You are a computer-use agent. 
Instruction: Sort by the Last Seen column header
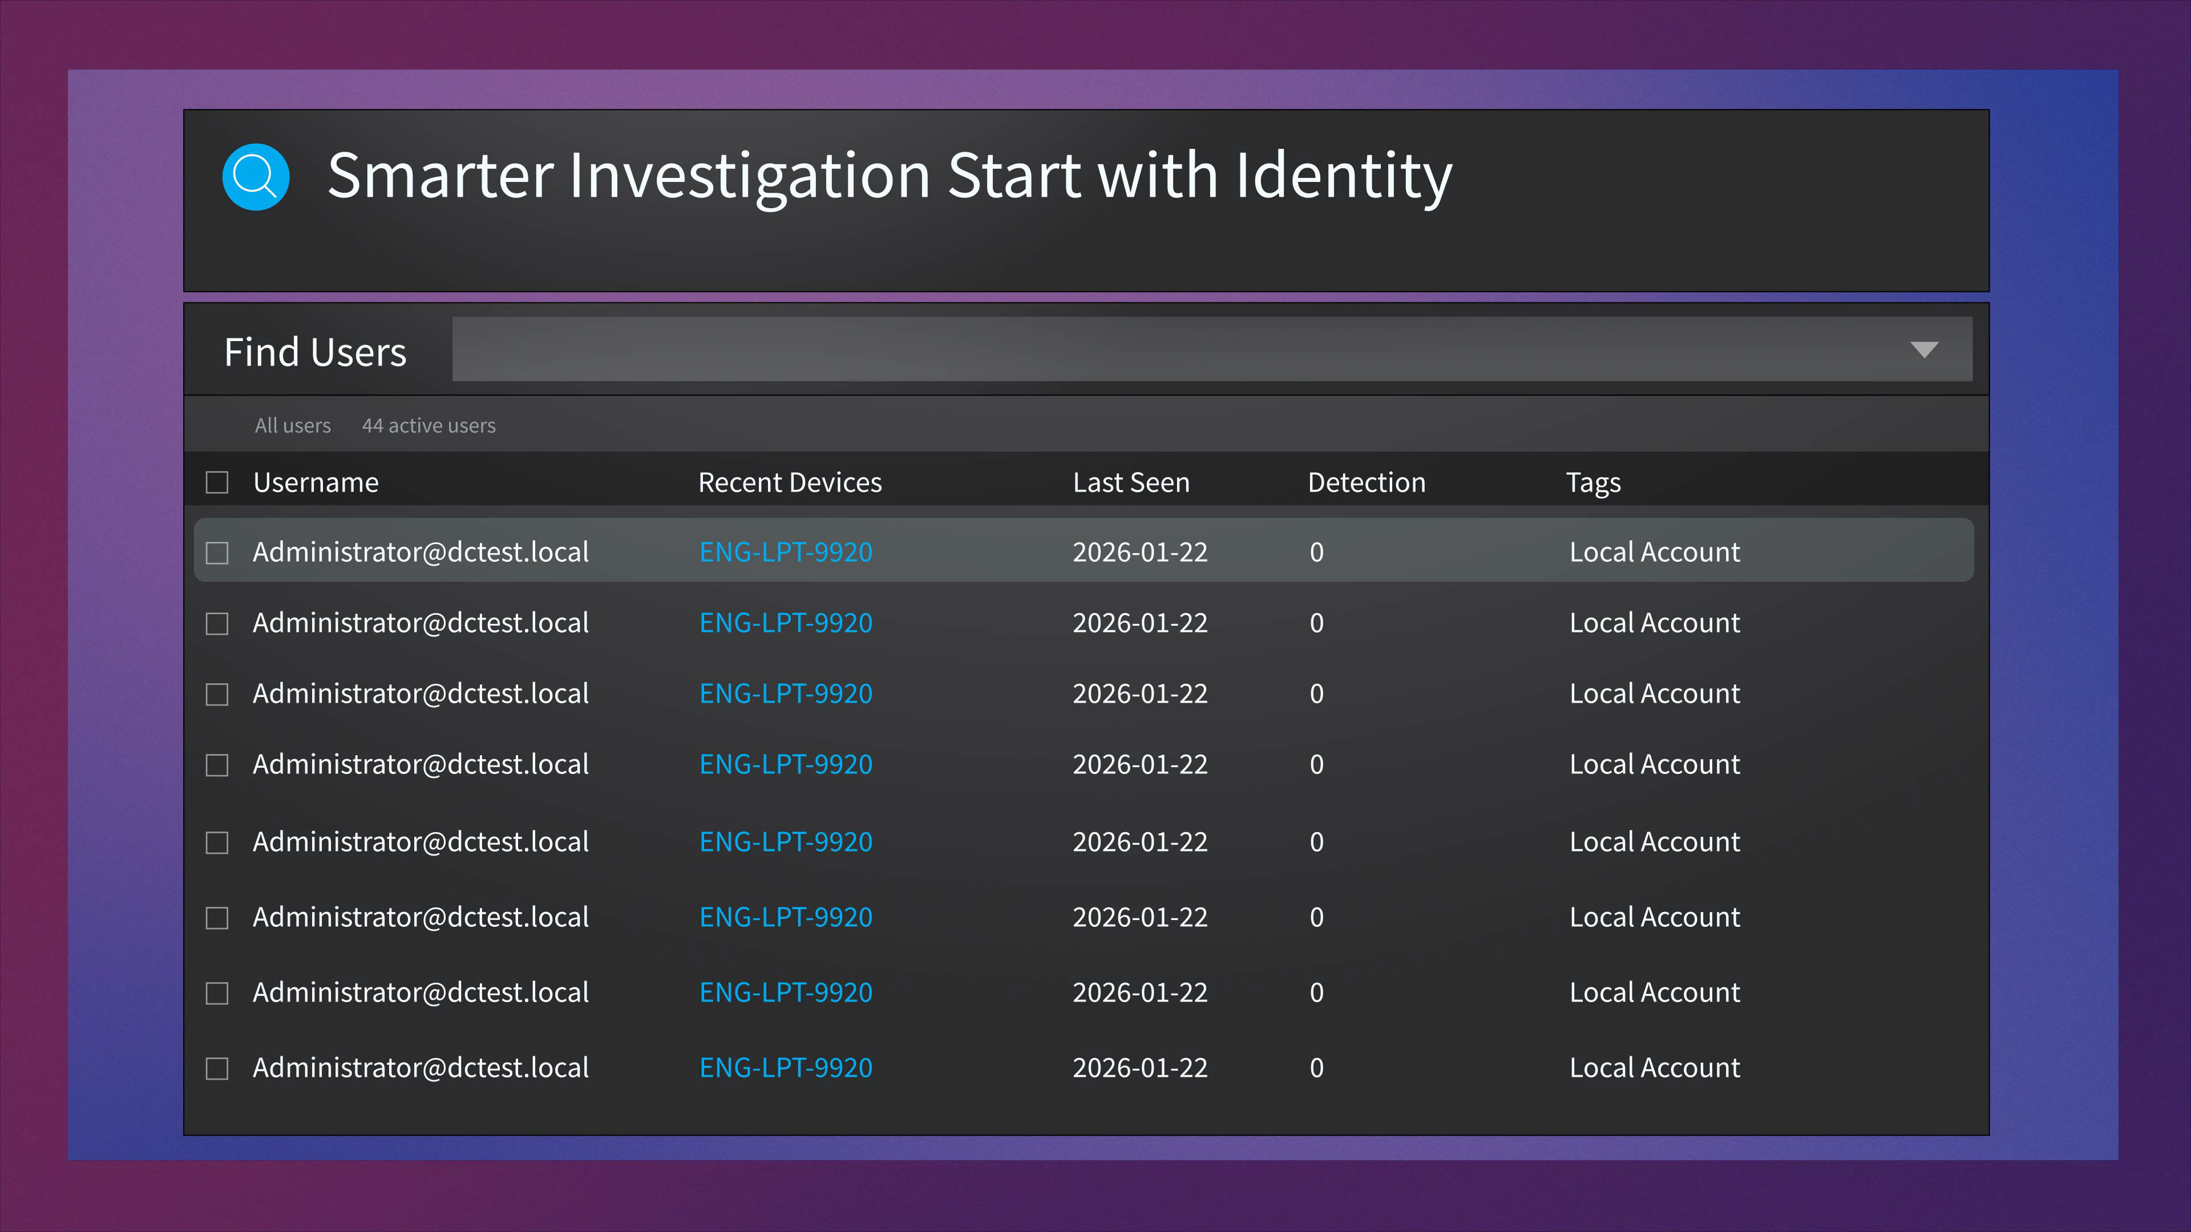(1130, 482)
